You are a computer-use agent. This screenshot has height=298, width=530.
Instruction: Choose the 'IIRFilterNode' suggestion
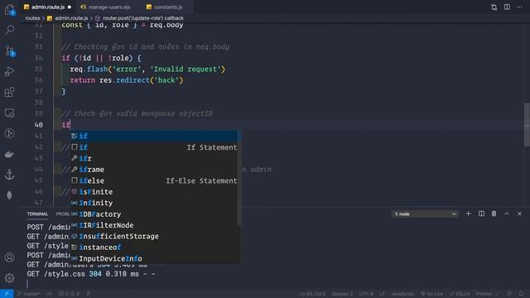point(154,225)
